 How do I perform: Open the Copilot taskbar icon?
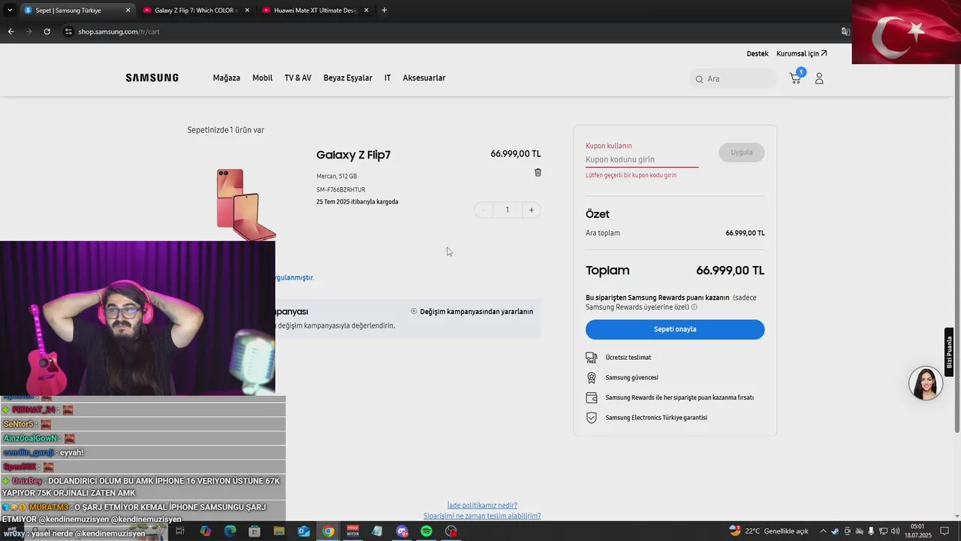[205, 531]
